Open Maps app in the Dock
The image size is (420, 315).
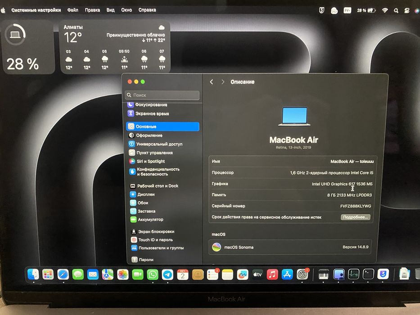[x=108, y=274]
